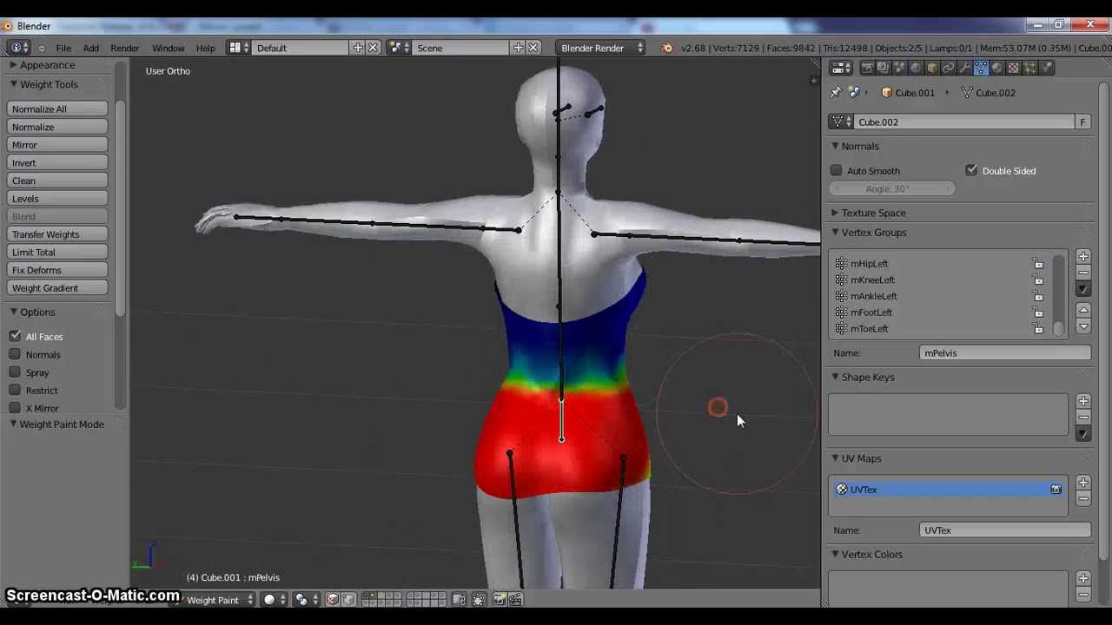Viewport: 1112px width, 625px height.
Task: Move vertex group up in list
Action: [1083, 310]
